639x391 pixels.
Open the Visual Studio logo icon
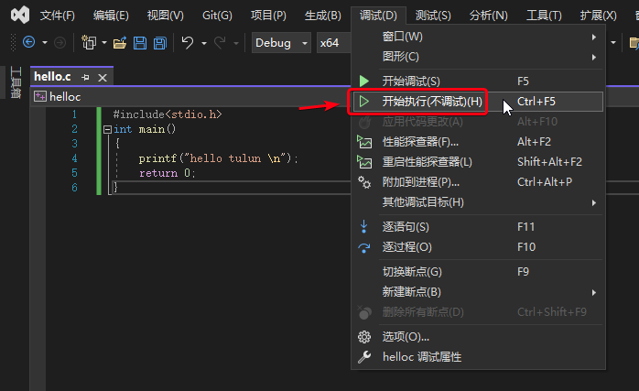click(x=20, y=15)
